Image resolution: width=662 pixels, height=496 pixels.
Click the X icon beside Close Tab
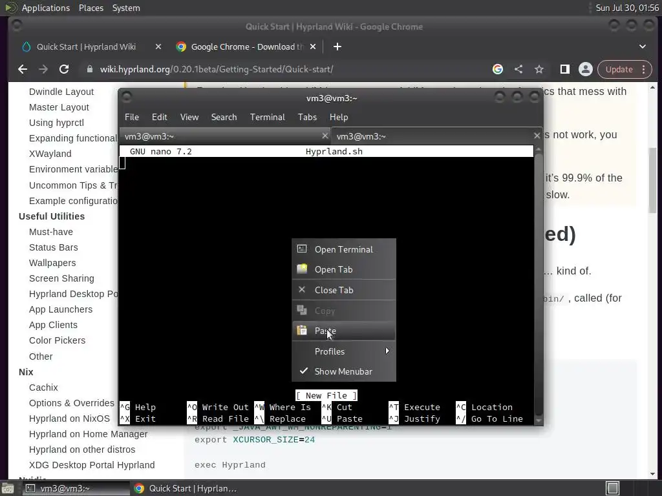pyautogui.click(x=301, y=290)
